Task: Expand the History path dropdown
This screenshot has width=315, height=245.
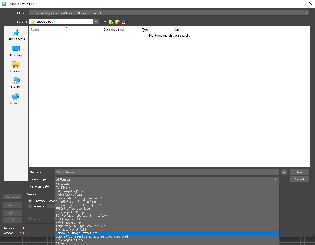Action: point(306,13)
